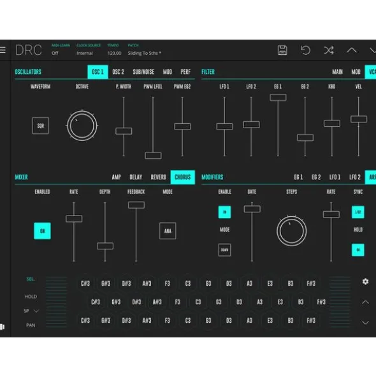Screen dimensions: 376x377
Task: Toggle the arpeggiator Hold button
Action: coord(358,250)
